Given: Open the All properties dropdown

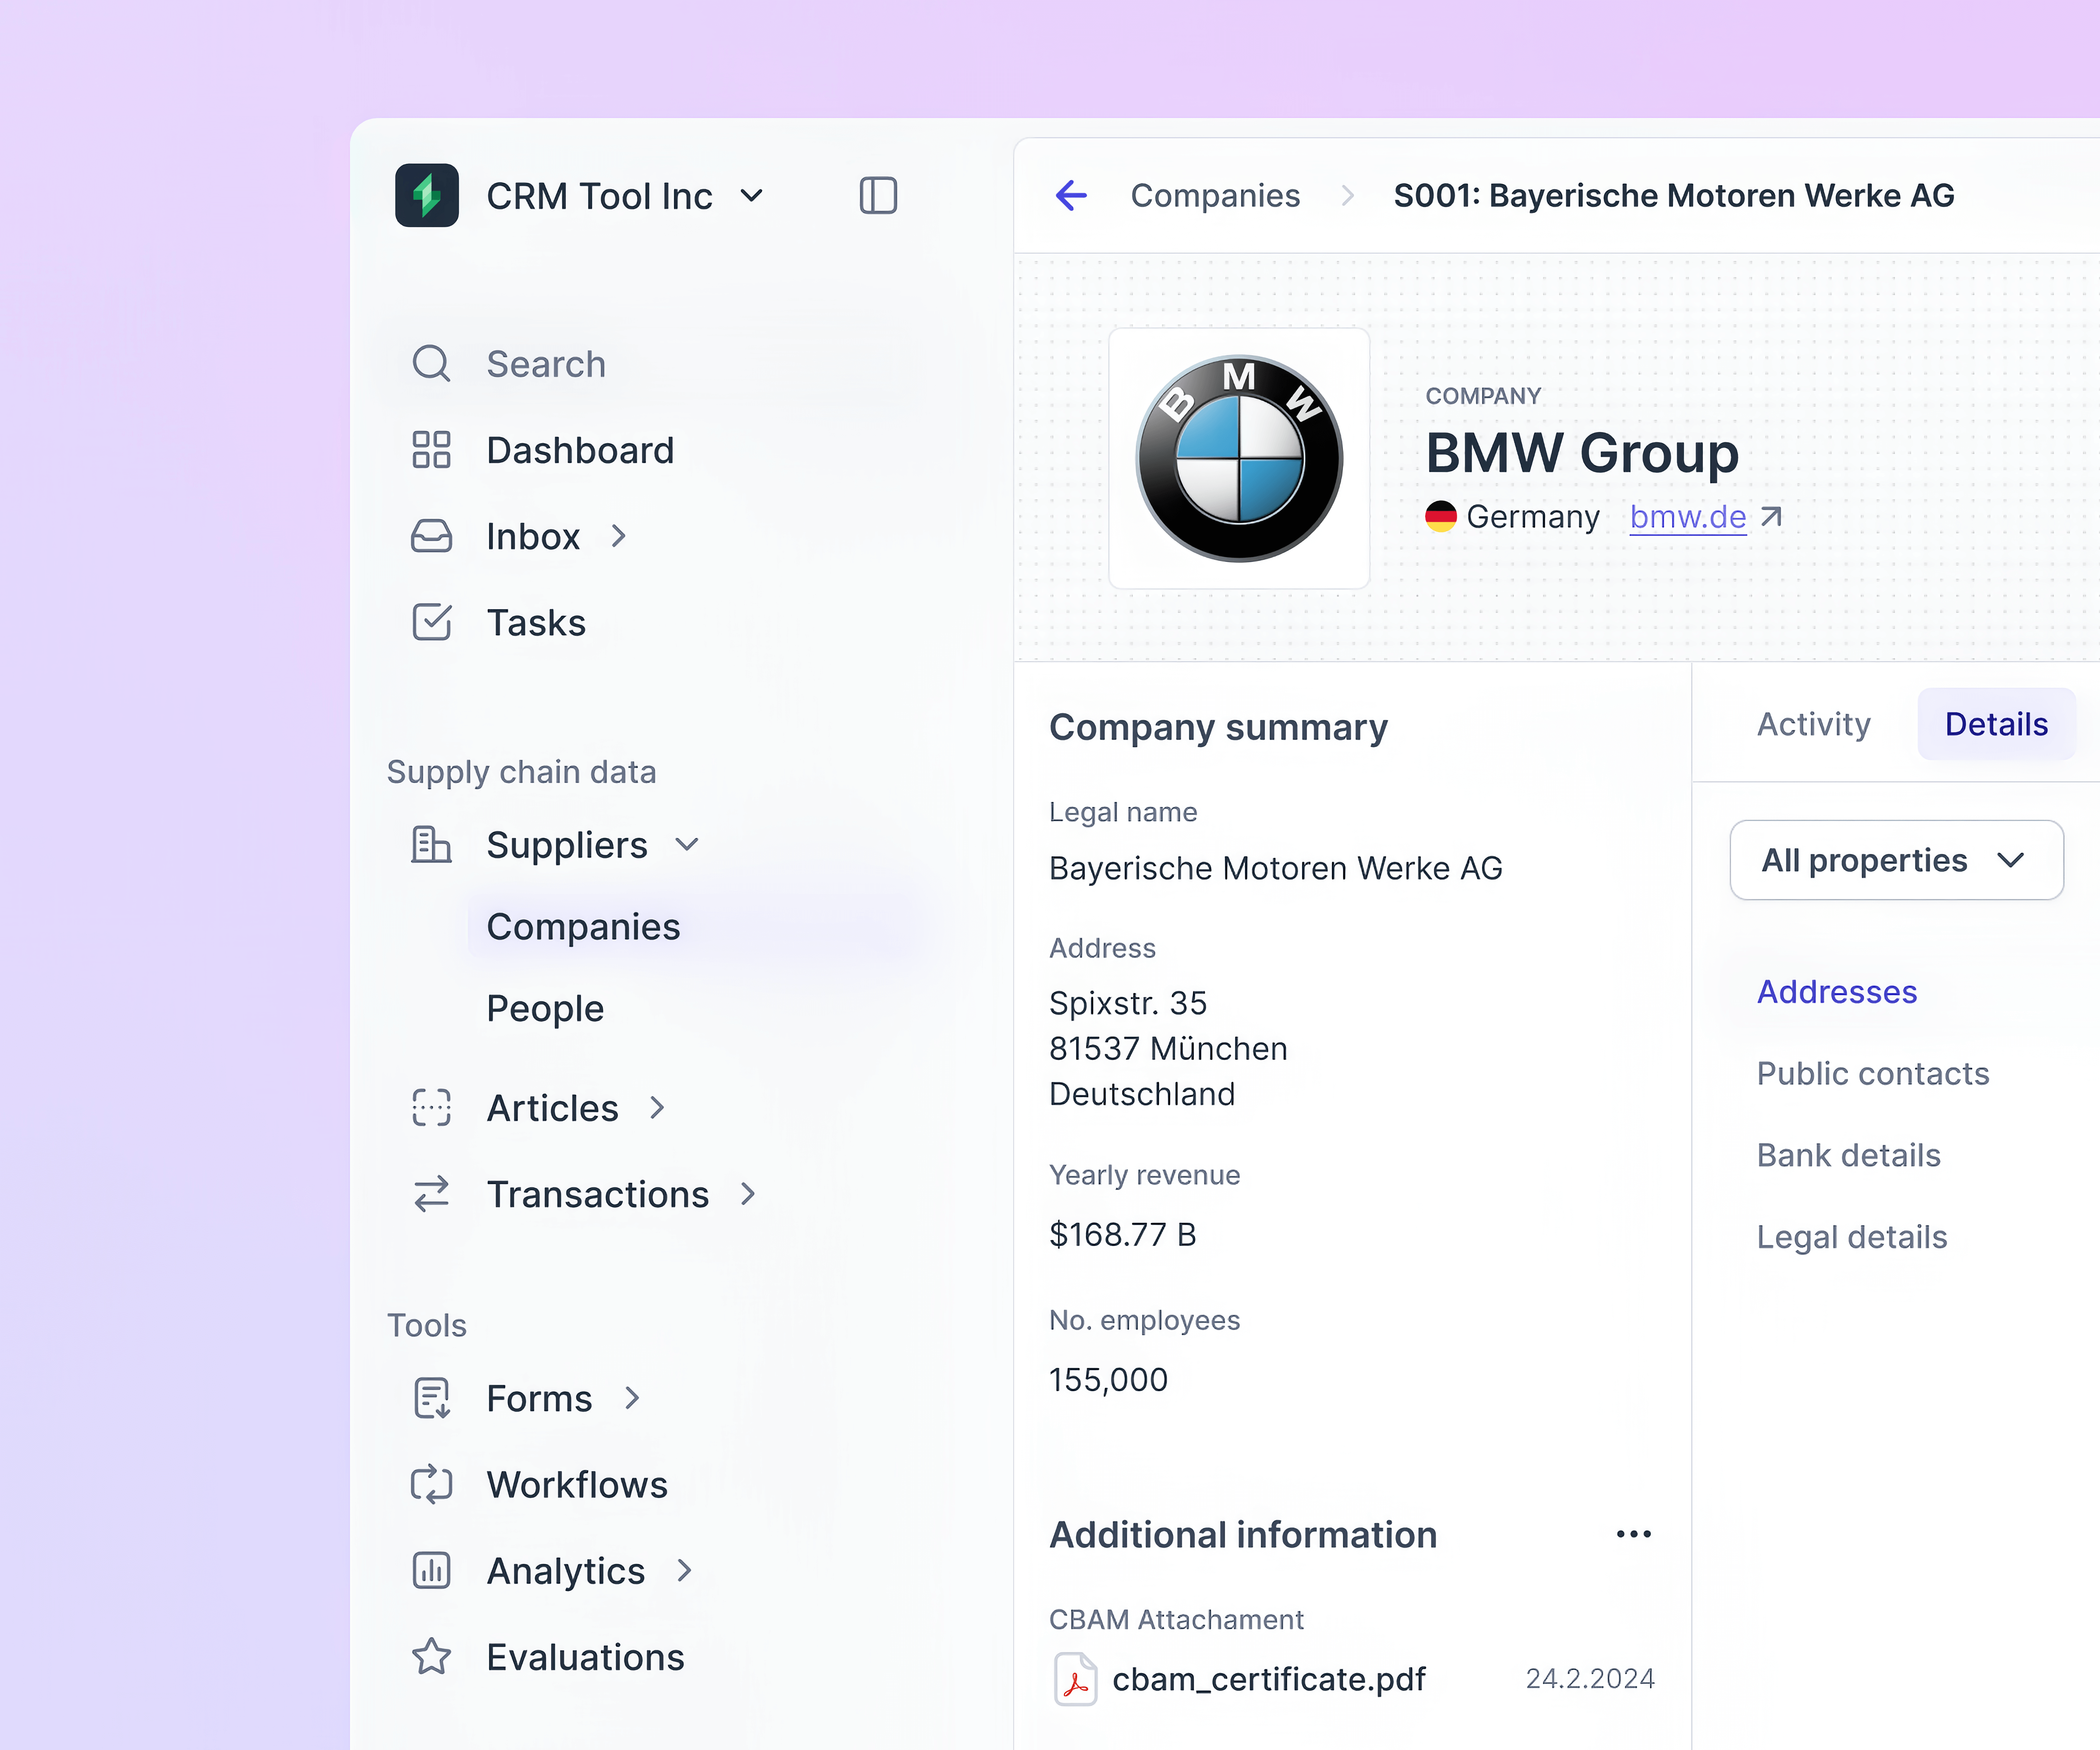Looking at the screenshot, I should pyautogui.click(x=1896, y=860).
